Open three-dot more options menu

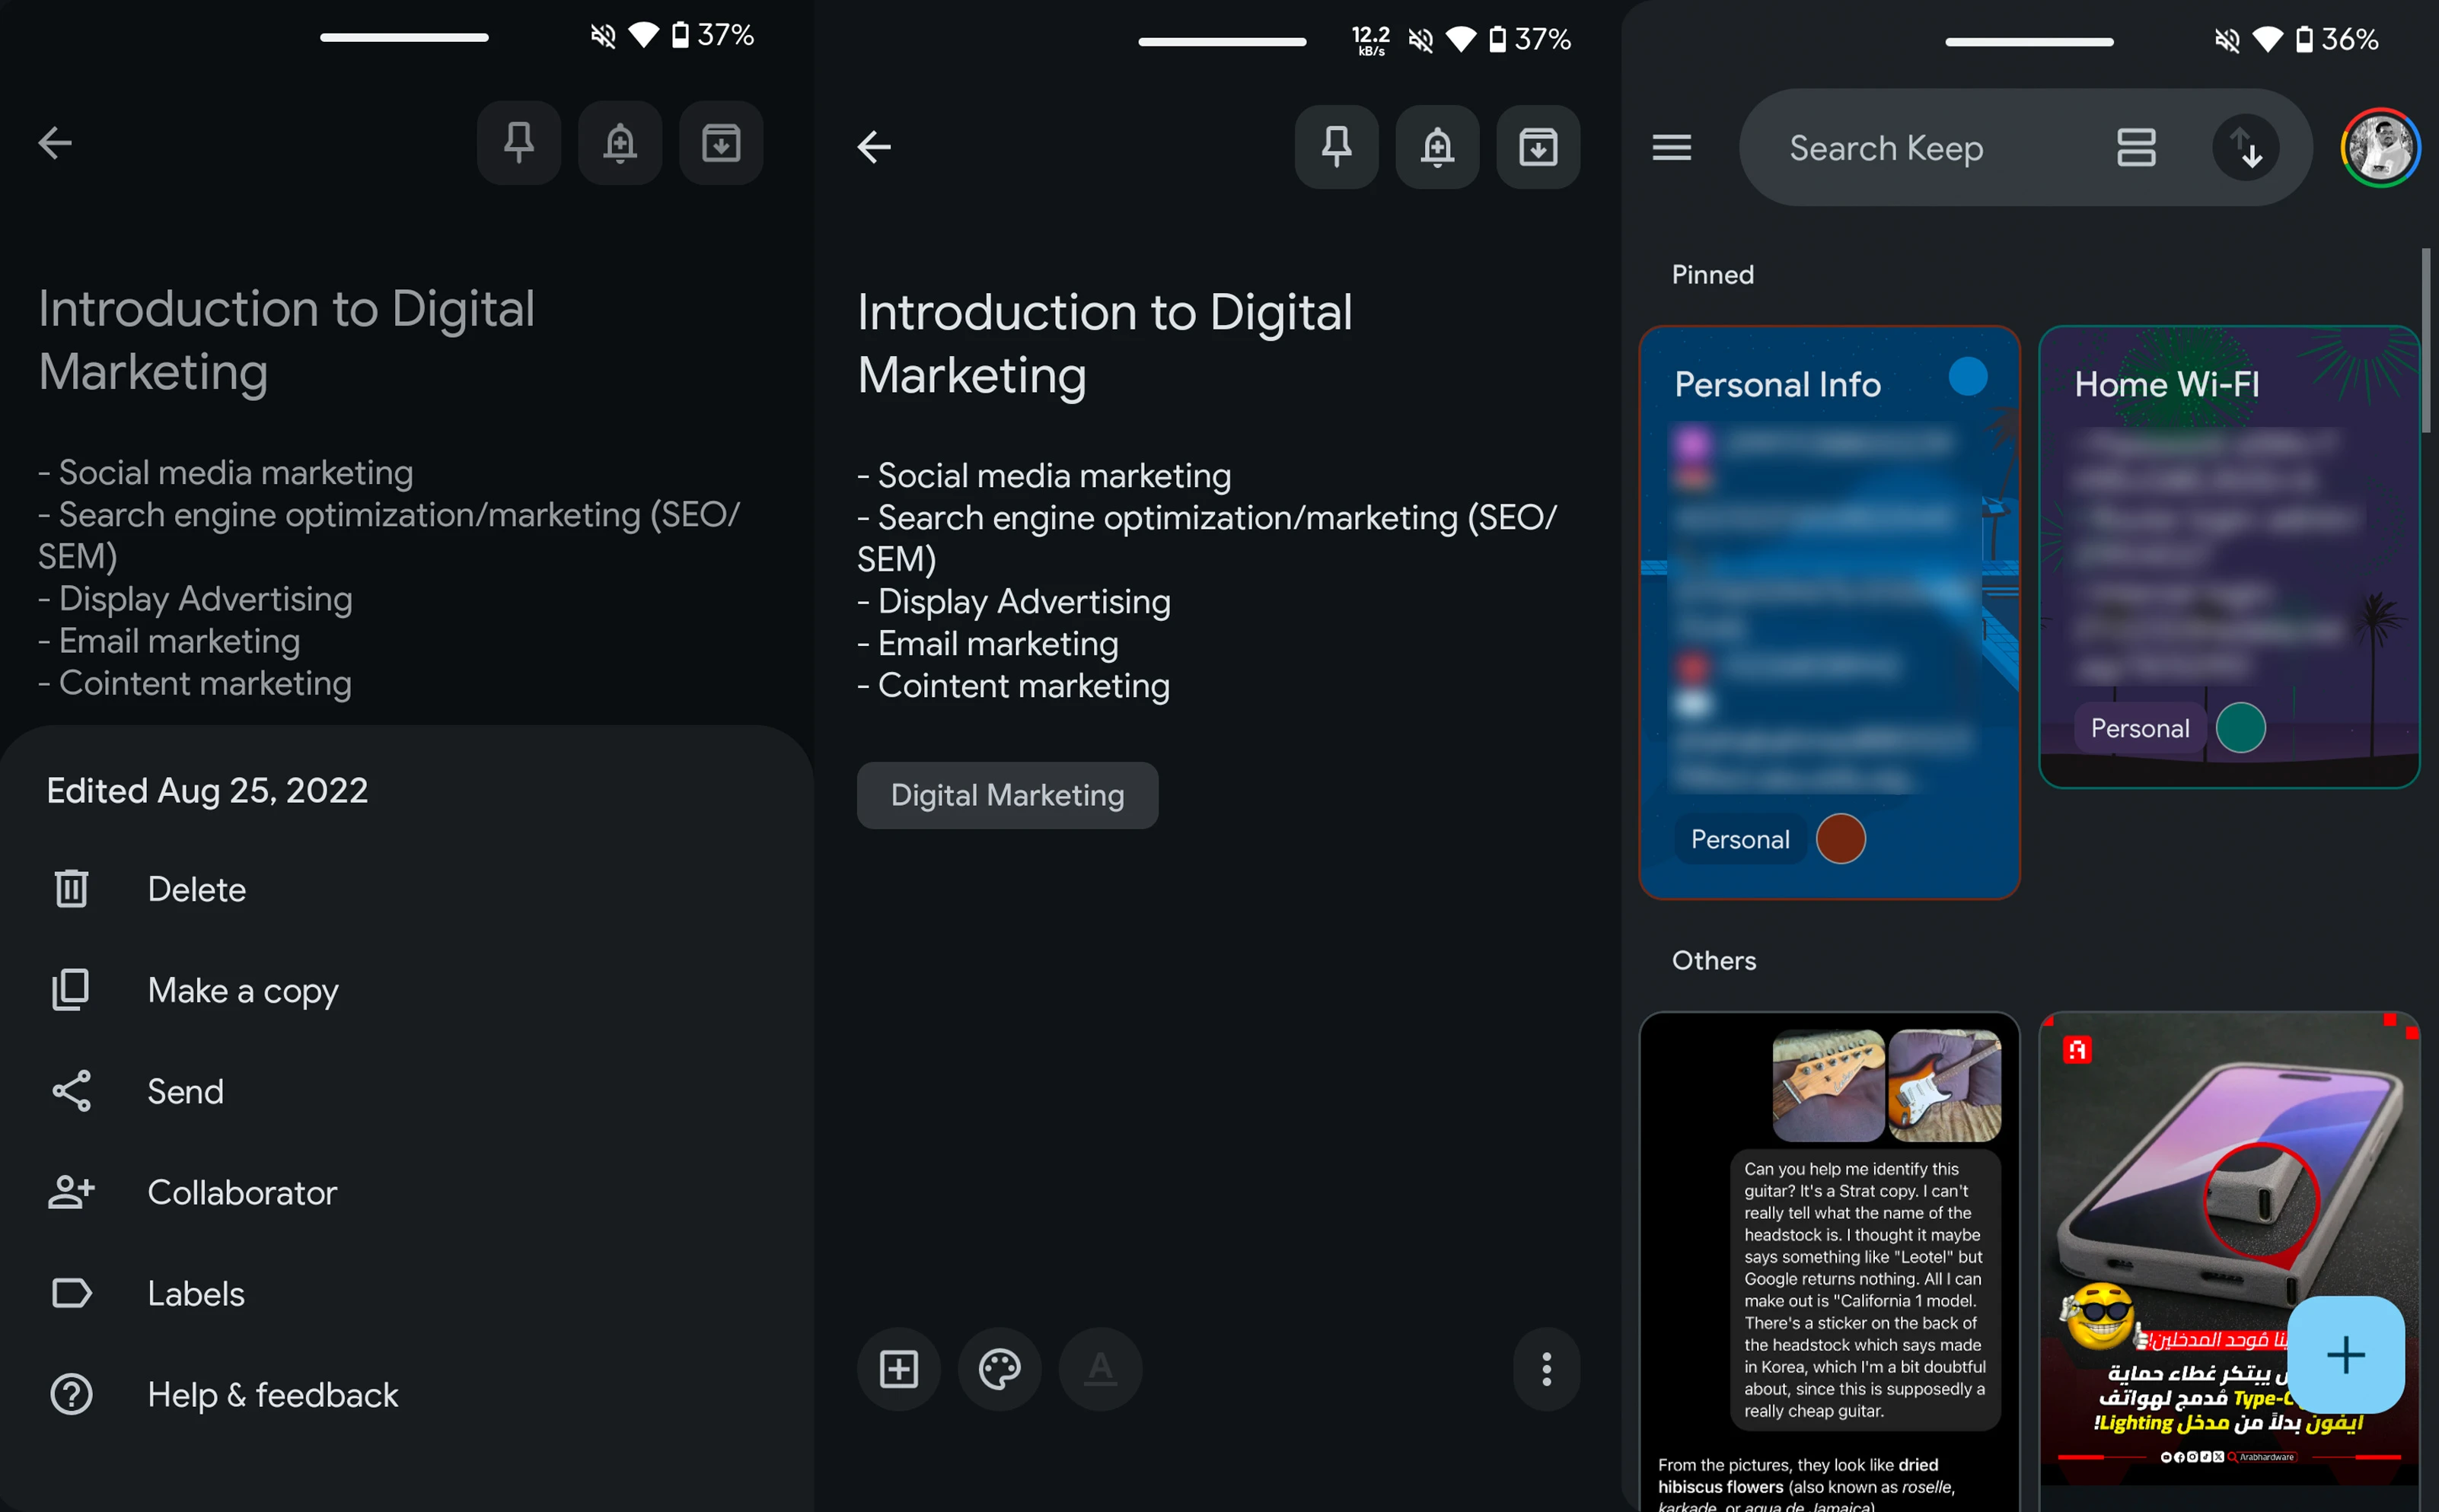[x=1547, y=1369]
